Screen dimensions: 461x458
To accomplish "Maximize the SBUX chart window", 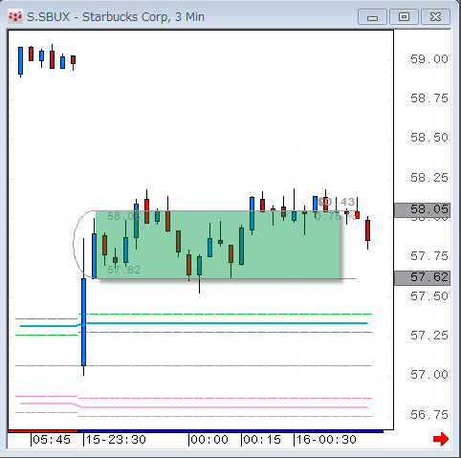I will (404, 17).
